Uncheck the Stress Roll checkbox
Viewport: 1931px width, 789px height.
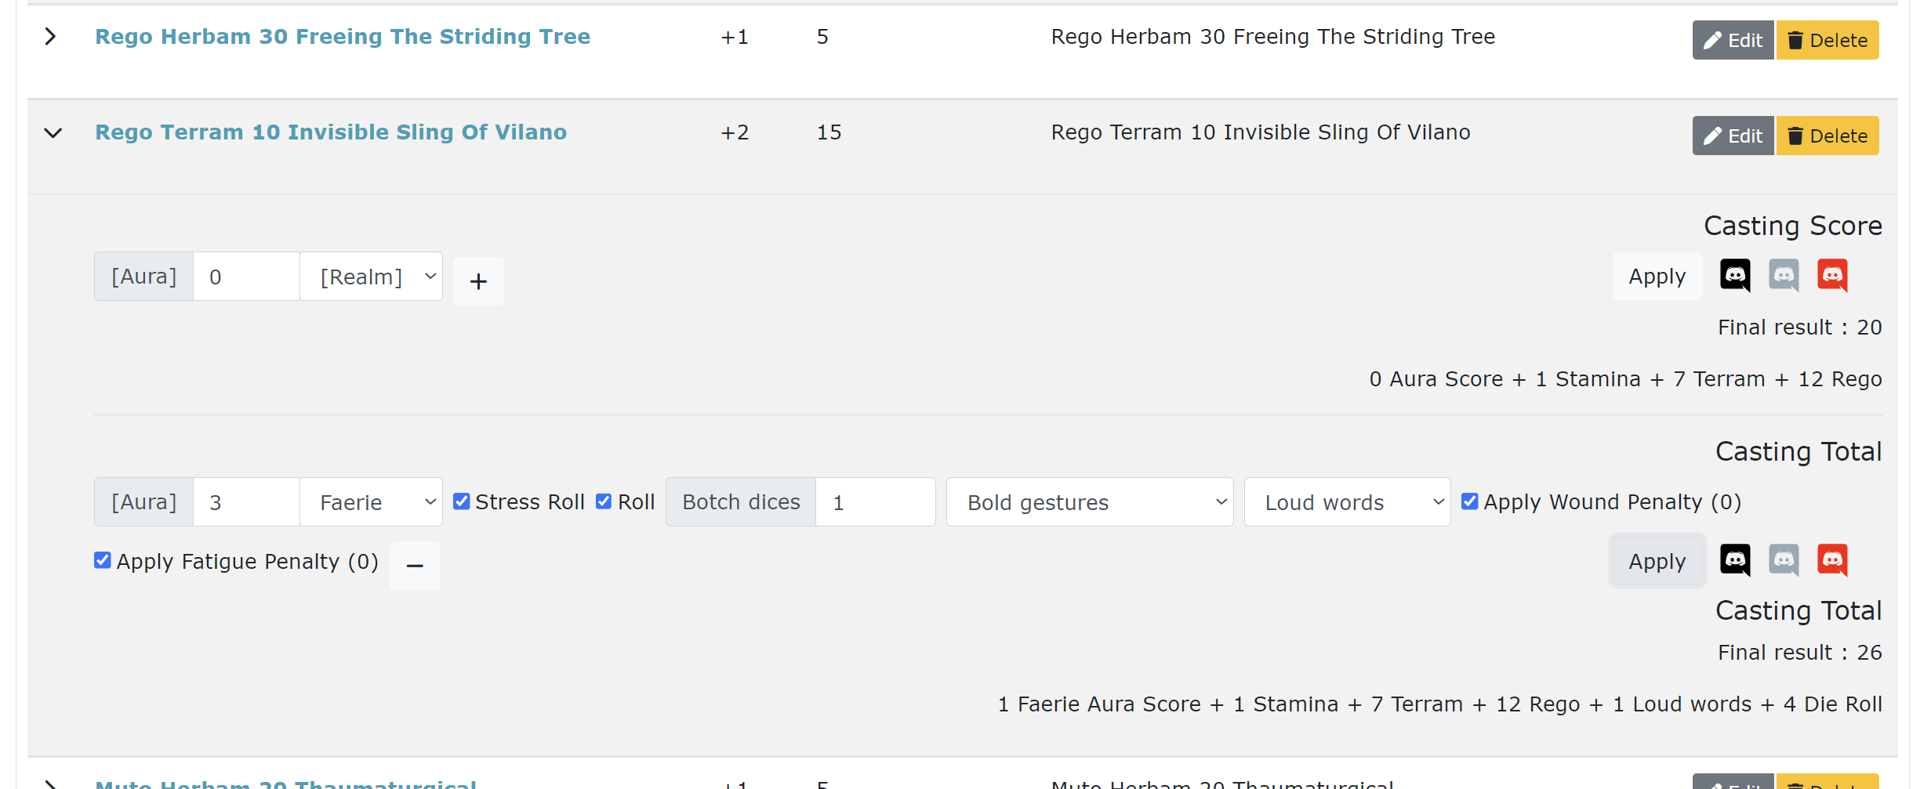tap(462, 501)
